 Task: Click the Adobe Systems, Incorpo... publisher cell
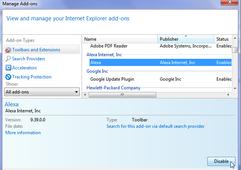pyautogui.click(x=185, y=46)
